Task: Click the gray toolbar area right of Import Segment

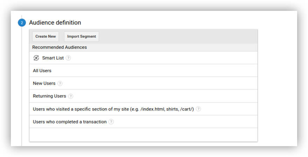Action: [178, 37]
